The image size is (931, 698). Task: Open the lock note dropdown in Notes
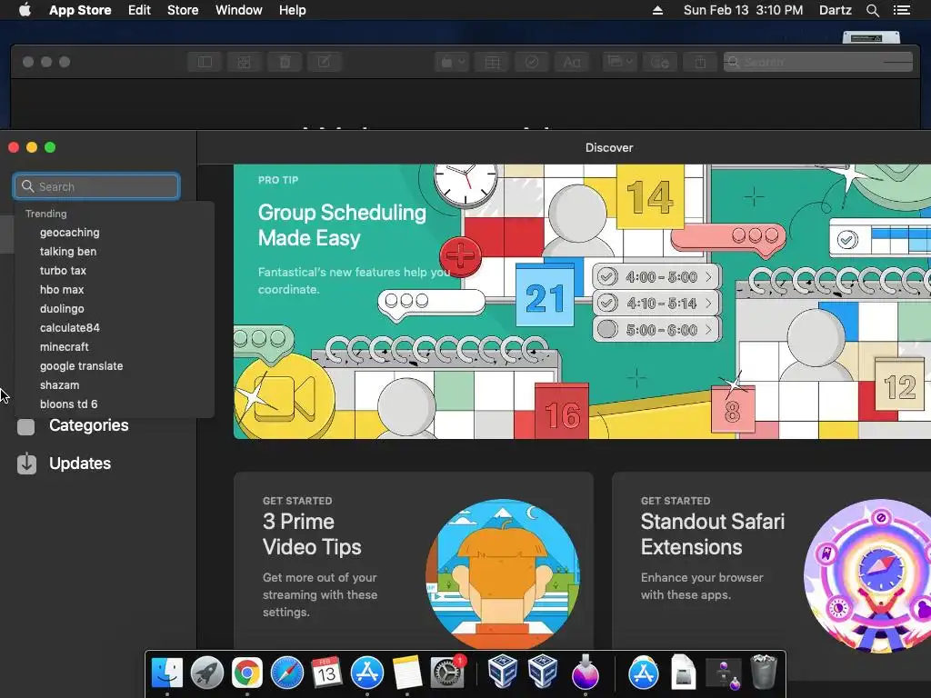pos(452,62)
